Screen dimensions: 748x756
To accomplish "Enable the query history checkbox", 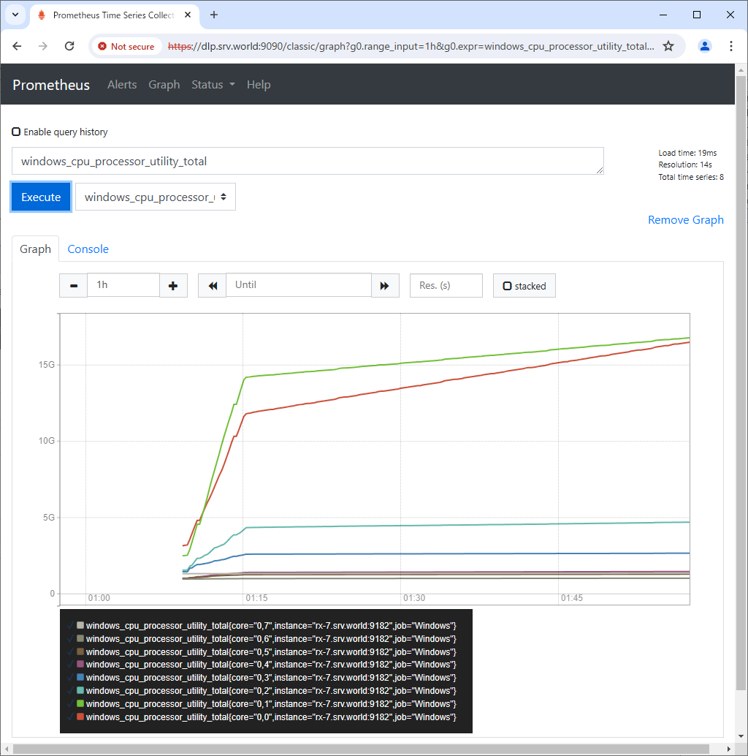I will (16, 132).
